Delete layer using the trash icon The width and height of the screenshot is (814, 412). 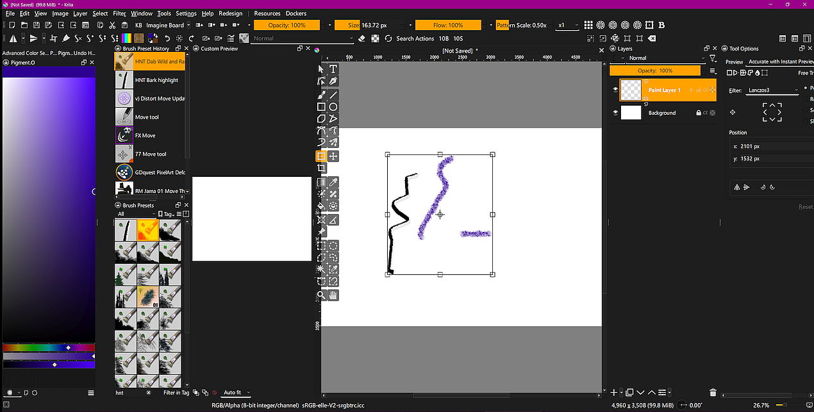[713, 392]
